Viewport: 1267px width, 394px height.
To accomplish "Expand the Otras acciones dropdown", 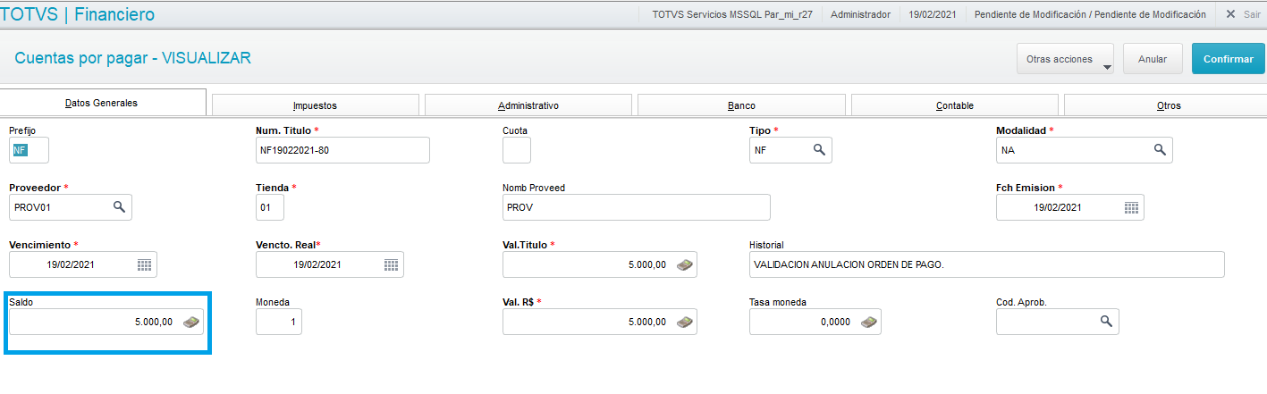I will (x=1065, y=59).
